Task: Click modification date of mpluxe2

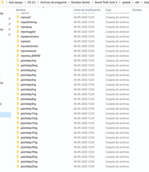Action: pos(84,17)
